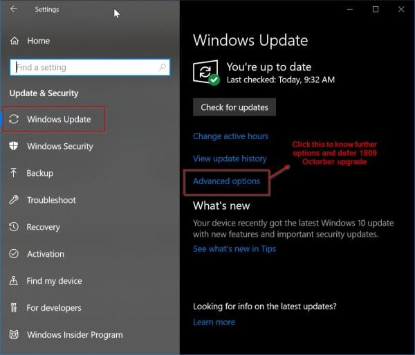Open Advanced options link
This screenshot has width=415, height=355.
point(226,181)
